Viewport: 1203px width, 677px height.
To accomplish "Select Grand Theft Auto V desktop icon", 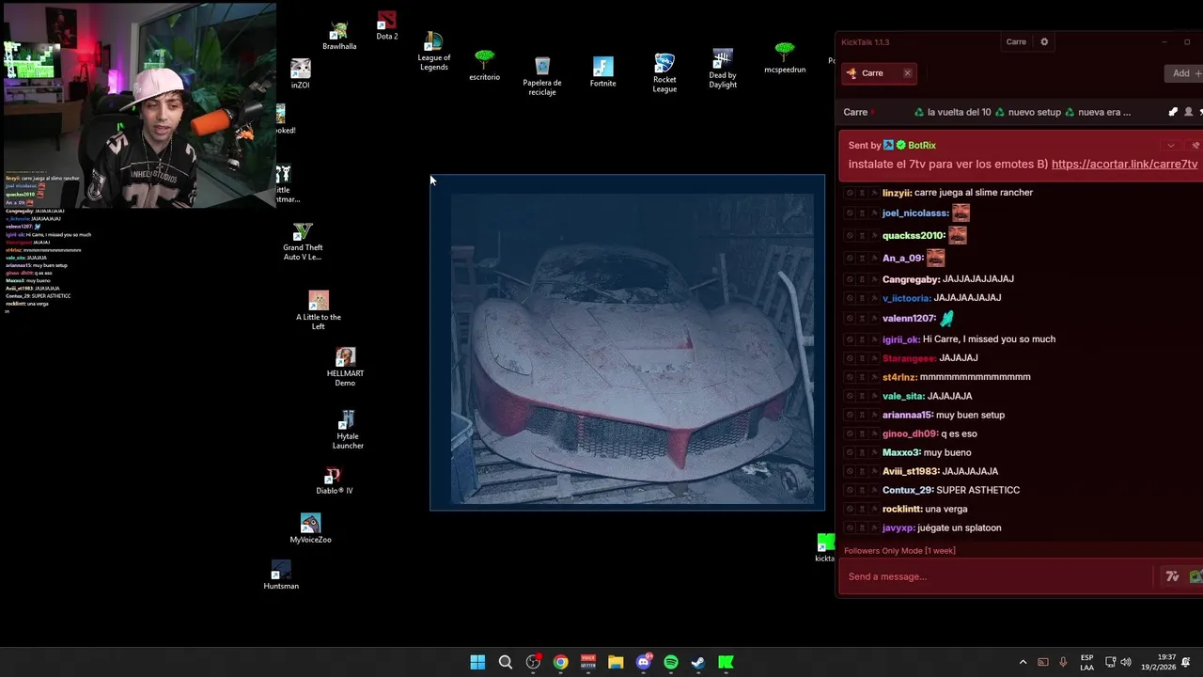I will pyautogui.click(x=303, y=242).
